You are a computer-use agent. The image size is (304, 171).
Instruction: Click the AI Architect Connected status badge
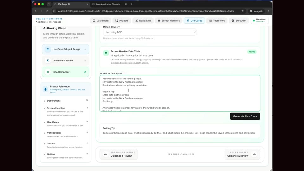coord(260,21)
